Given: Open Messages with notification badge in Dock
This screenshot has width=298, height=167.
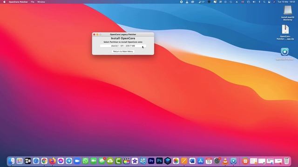Looking at the screenshot, I should click(102, 161).
